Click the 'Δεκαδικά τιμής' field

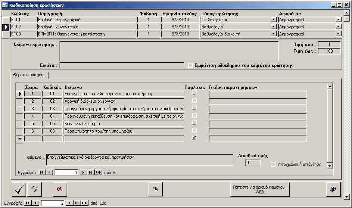pyautogui.click(x=253, y=163)
